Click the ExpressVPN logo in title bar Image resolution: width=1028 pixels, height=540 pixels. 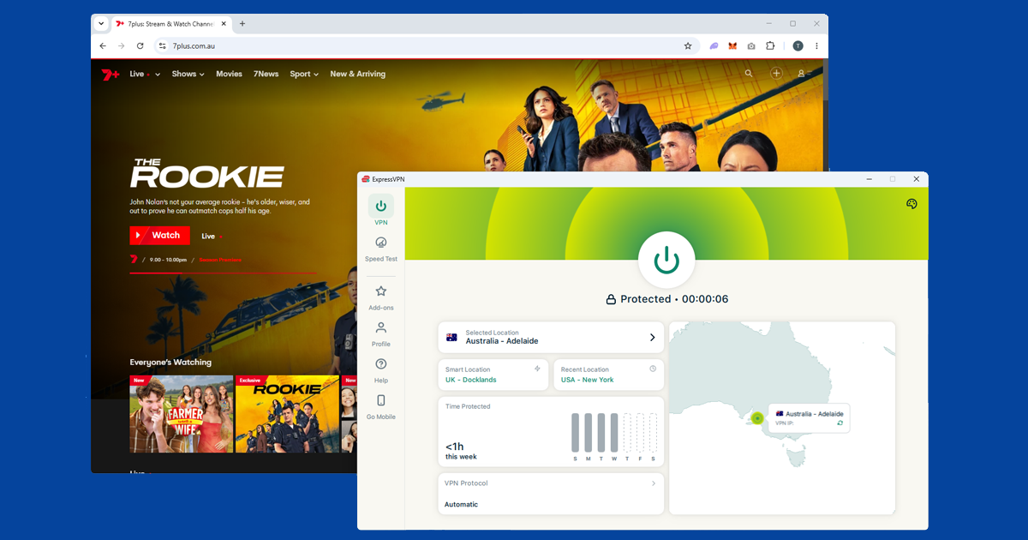click(366, 179)
